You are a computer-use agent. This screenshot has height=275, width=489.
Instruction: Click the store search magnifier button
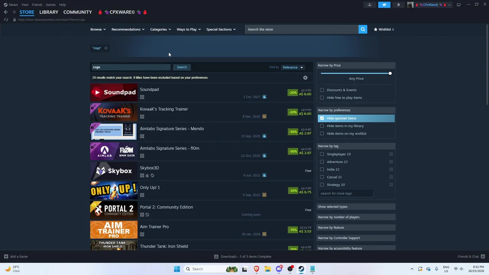[x=363, y=29]
